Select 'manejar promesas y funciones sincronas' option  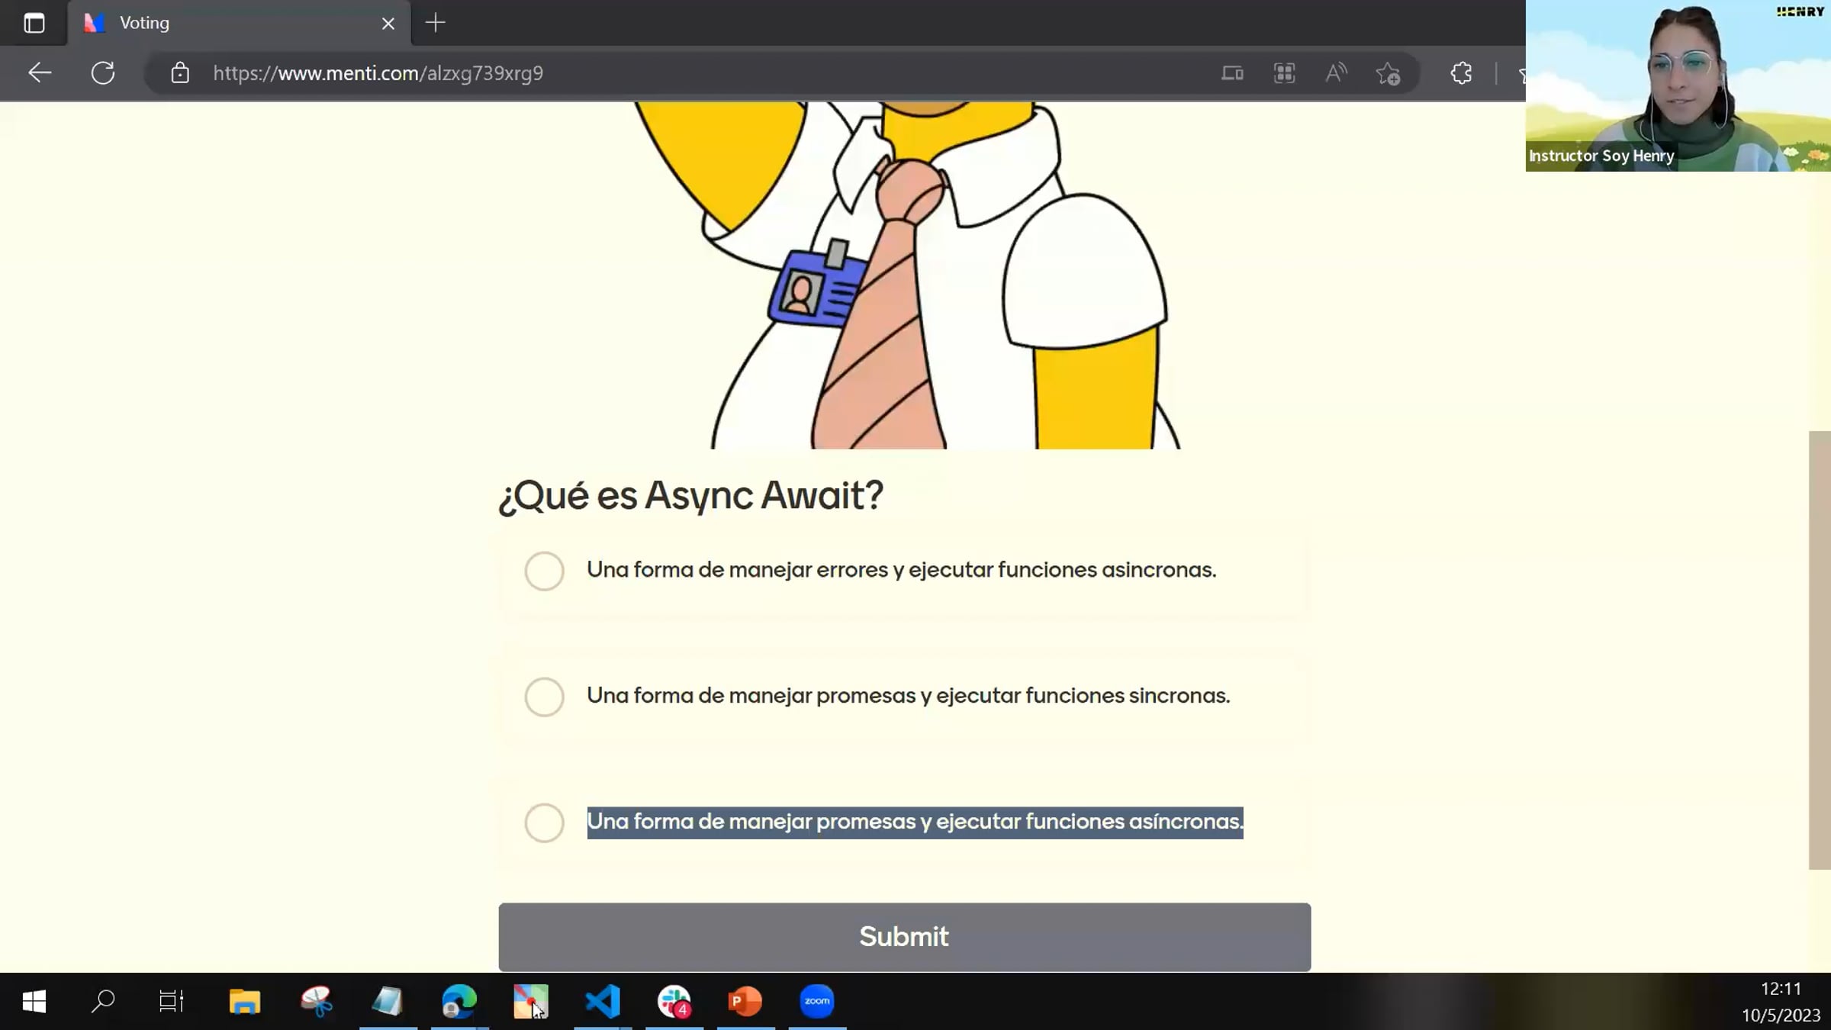(x=544, y=697)
